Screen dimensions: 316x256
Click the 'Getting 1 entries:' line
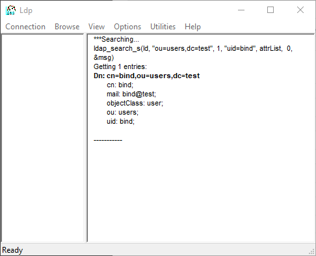click(x=120, y=66)
